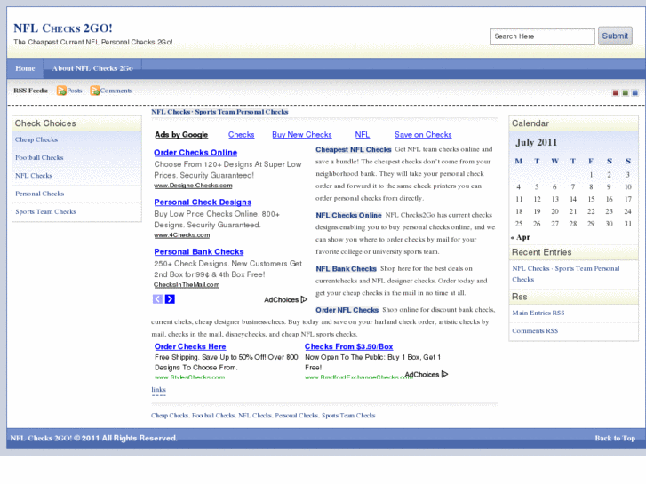Screen dimensions: 646x484
Task: Click the previous ads arrow icon
Action: 157,299
